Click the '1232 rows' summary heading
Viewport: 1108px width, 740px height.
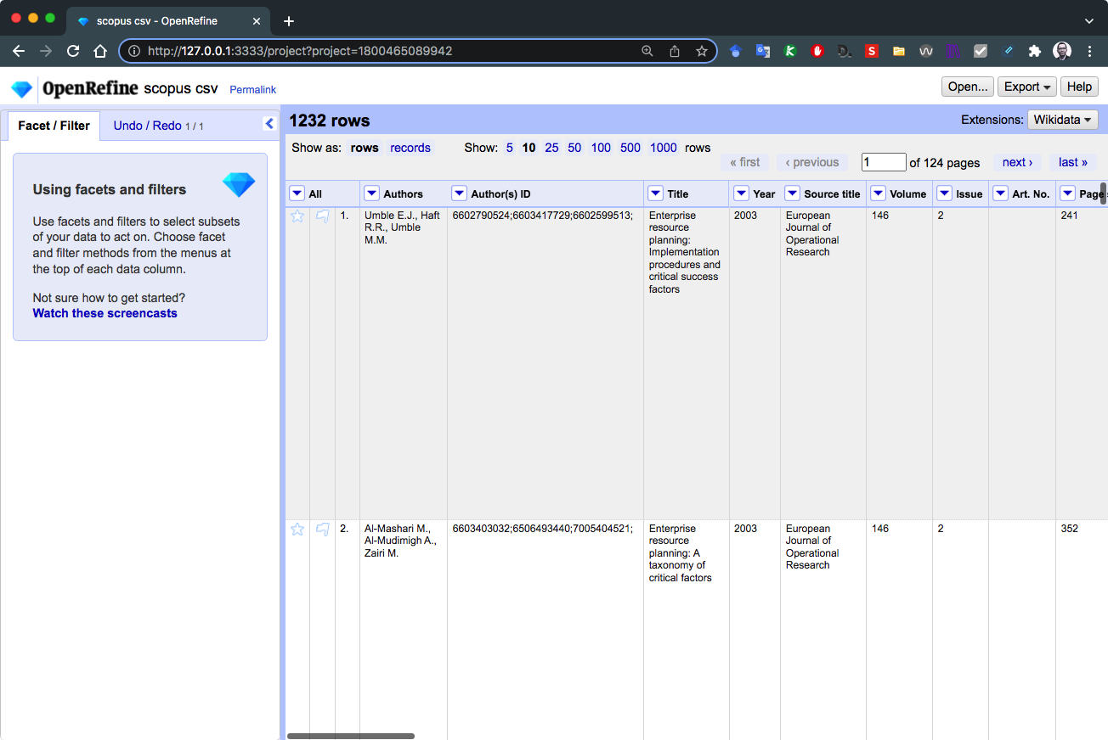coord(330,121)
